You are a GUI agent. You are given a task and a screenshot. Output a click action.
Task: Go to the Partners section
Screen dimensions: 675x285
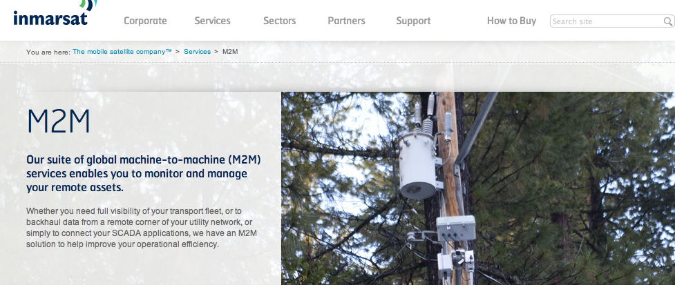[x=346, y=21]
